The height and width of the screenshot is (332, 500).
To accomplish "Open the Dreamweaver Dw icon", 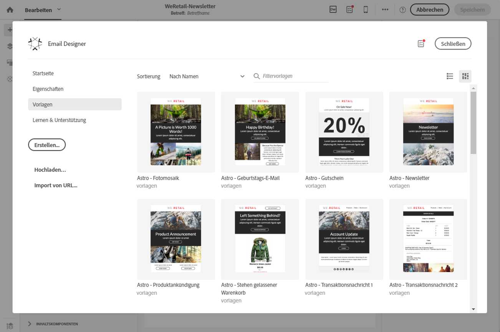I will (x=333, y=10).
